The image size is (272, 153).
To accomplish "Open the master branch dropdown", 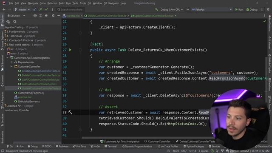I will [23, 9].
